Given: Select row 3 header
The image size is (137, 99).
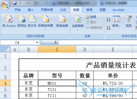Looking at the screenshot, I should click(5, 75).
